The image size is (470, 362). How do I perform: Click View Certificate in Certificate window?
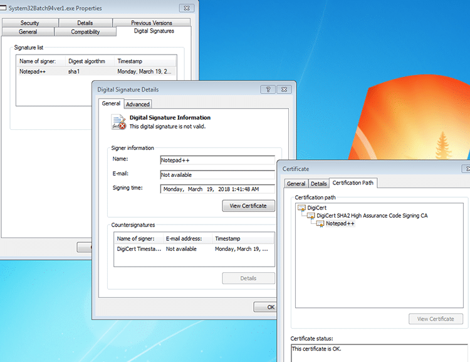[436, 319]
